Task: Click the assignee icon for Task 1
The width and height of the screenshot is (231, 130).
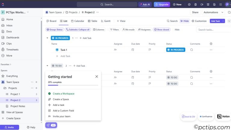Action: coord(115,50)
